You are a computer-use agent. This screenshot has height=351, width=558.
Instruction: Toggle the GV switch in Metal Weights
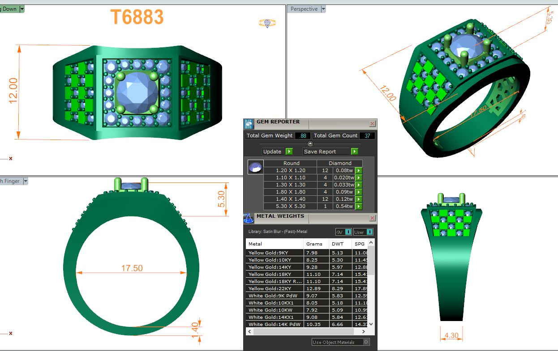pos(348,232)
